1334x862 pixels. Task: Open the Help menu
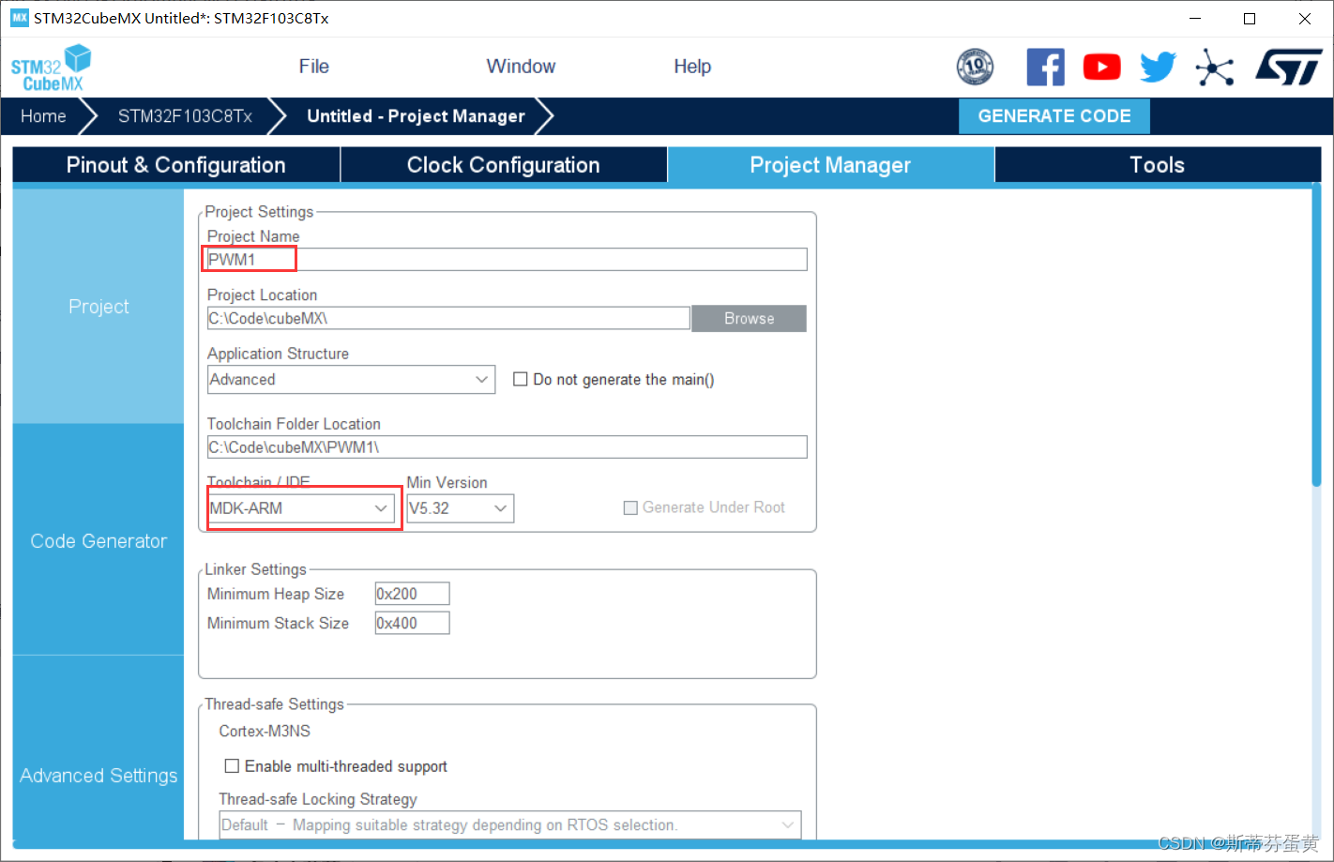click(x=692, y=67)
